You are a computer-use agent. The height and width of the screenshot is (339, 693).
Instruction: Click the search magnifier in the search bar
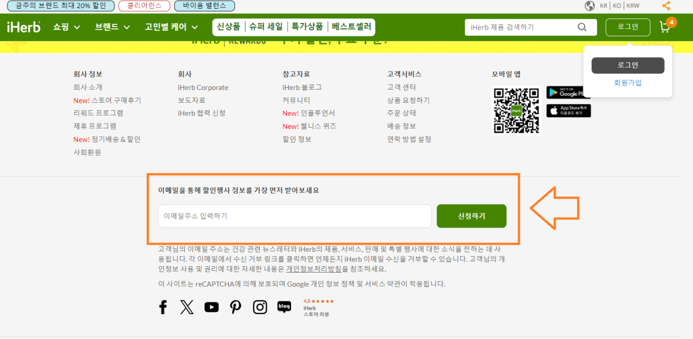[582, 27]
